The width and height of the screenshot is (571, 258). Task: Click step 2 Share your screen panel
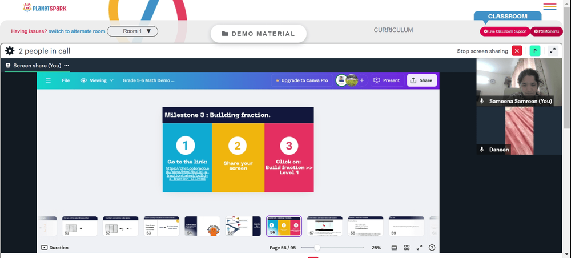[238, 158]
